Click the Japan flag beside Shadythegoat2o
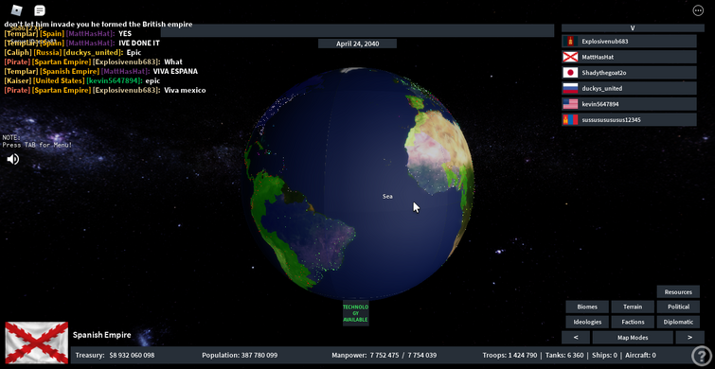The height and width of the screenshot is (369, 715). (570, 73)
